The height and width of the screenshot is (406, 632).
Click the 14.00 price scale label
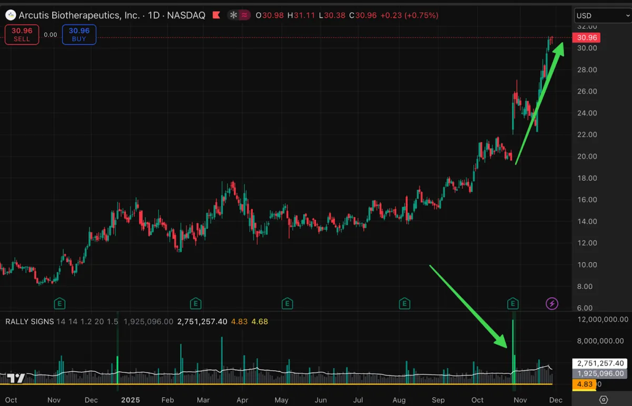coord(587,221)
